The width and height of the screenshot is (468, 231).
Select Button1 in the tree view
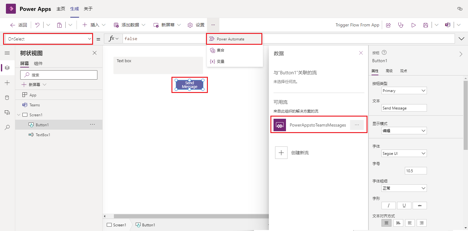pos(59,125)
